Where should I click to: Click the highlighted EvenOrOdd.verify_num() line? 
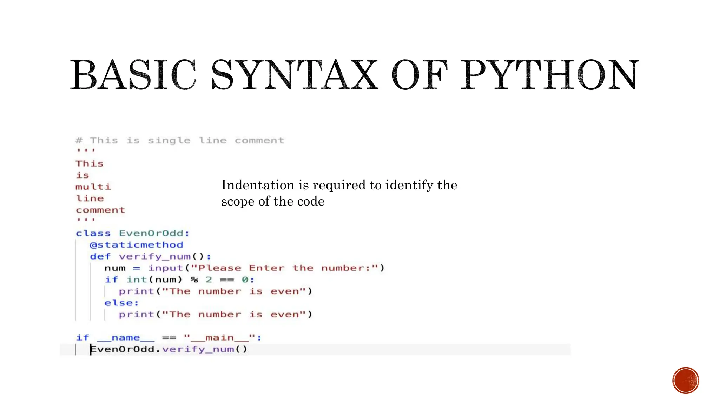169,349
